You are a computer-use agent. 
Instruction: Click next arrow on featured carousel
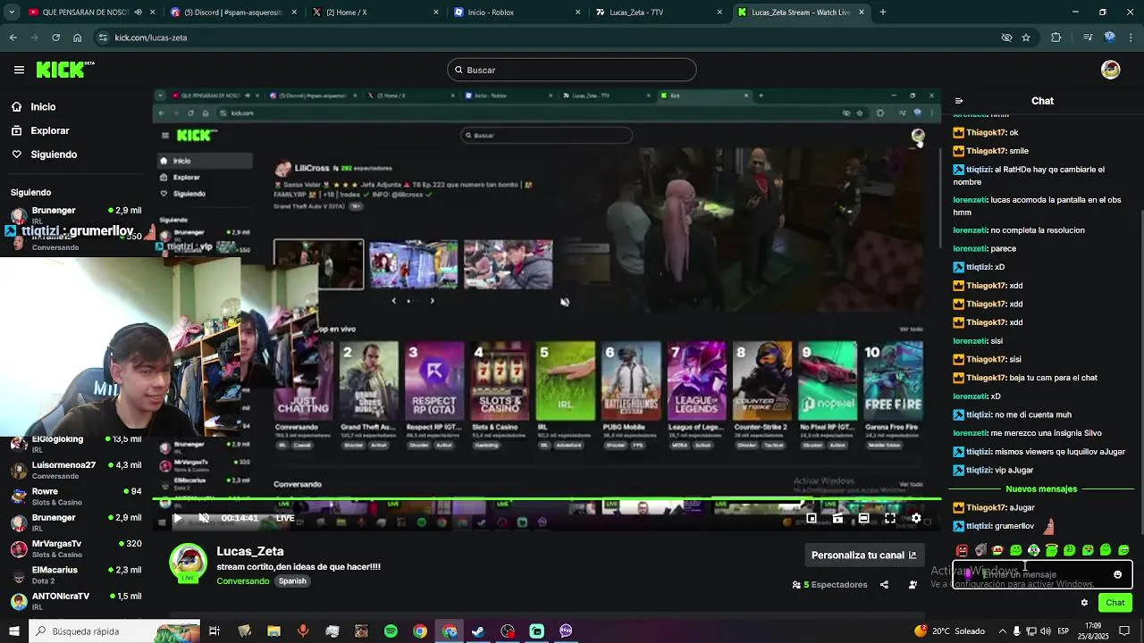tap(432, 301)
